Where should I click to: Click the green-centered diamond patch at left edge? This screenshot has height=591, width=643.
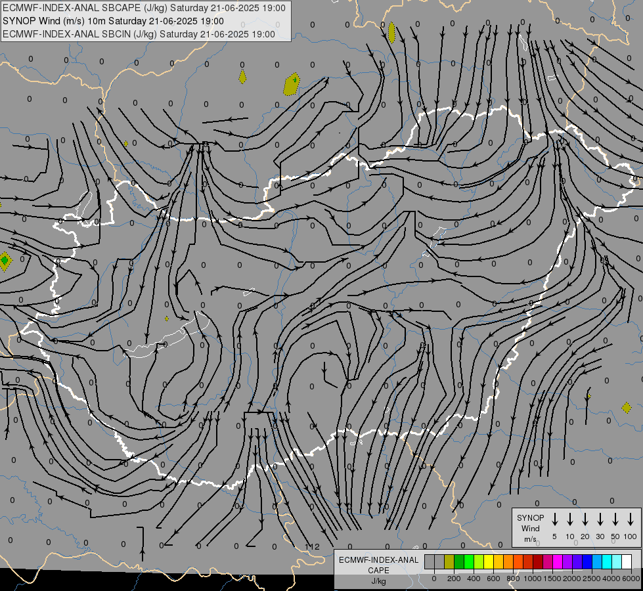click(5, 261)
